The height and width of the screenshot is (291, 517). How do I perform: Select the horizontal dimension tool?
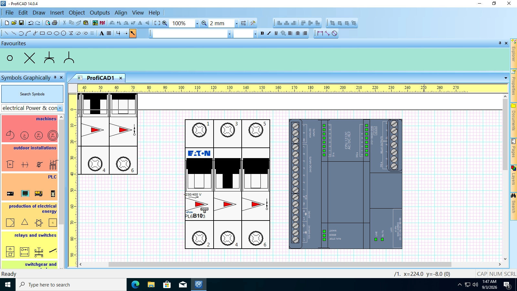point(320,33)
